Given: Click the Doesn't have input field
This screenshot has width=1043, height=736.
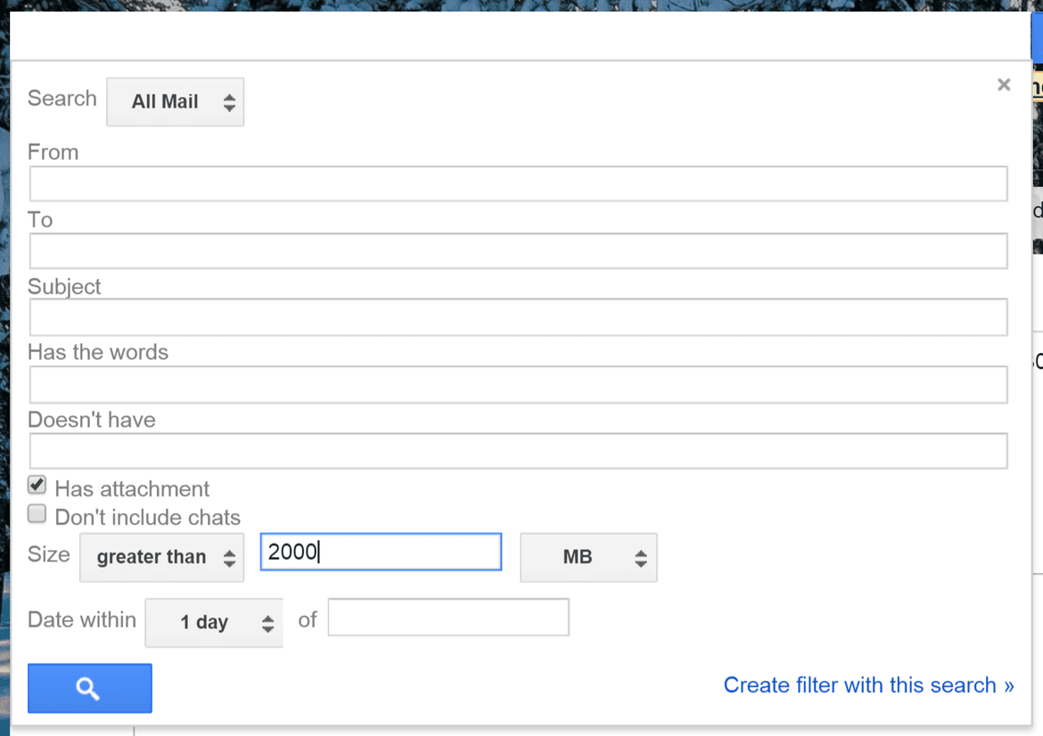Looking at the screenshot, I should pos(517,451).
